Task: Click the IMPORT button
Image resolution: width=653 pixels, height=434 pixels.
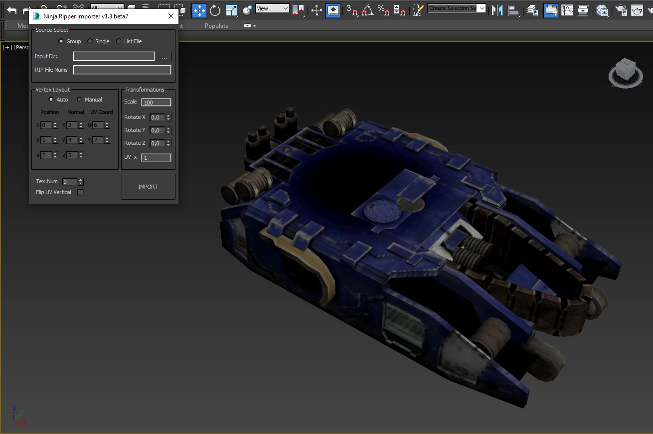Action: pos(148,187)
